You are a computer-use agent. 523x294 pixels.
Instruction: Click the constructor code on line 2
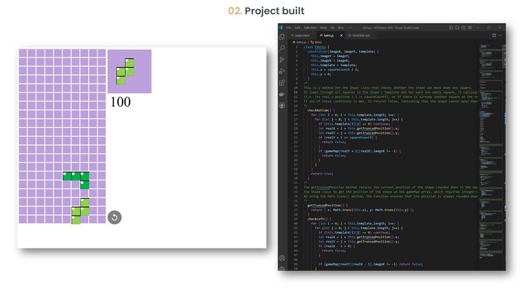click(343, 51)
